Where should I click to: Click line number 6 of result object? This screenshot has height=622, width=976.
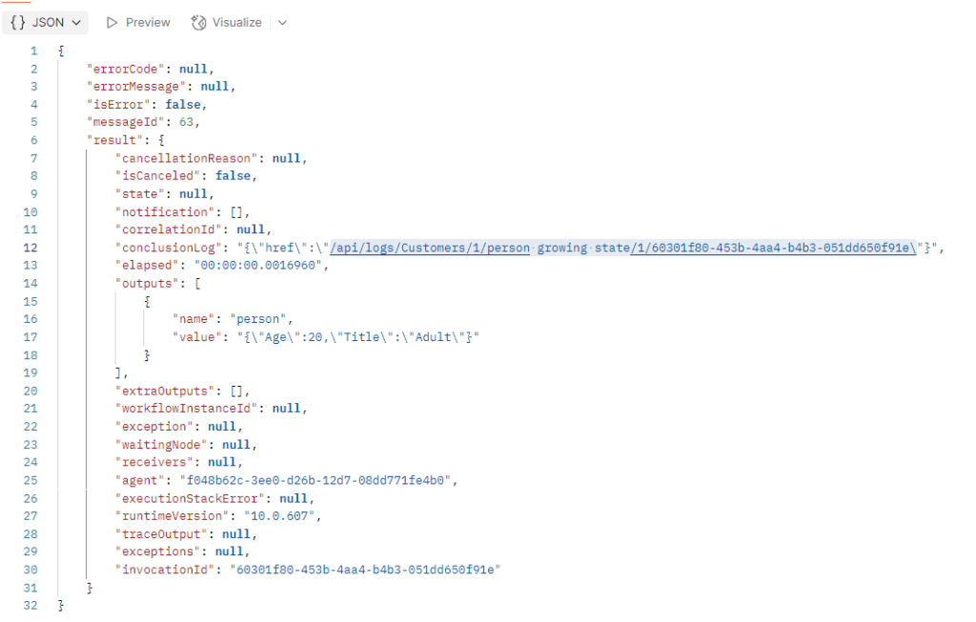[x=33, y=141]
